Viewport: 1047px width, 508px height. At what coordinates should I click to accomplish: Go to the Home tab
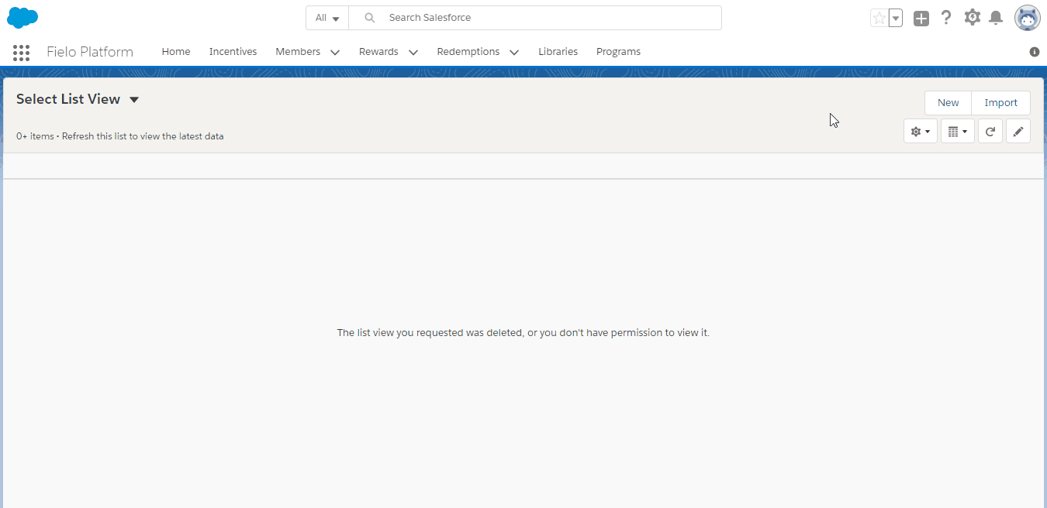pyautogui.click(x=176, y=52)
